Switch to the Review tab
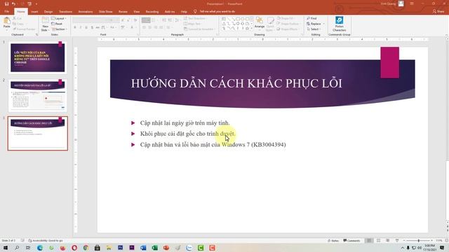Screen dimensions: 449x252 123,12
